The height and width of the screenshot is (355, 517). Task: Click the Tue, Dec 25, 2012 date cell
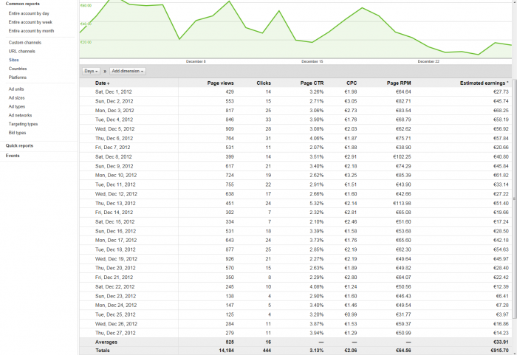coord(115,314)
